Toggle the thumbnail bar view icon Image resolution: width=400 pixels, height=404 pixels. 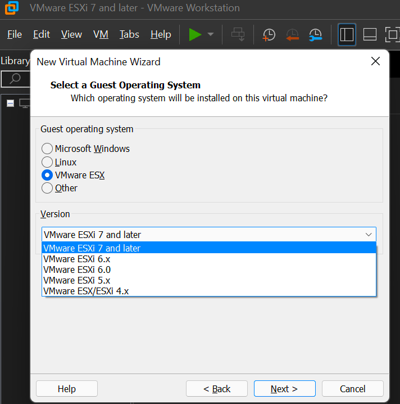click(370, 34)
